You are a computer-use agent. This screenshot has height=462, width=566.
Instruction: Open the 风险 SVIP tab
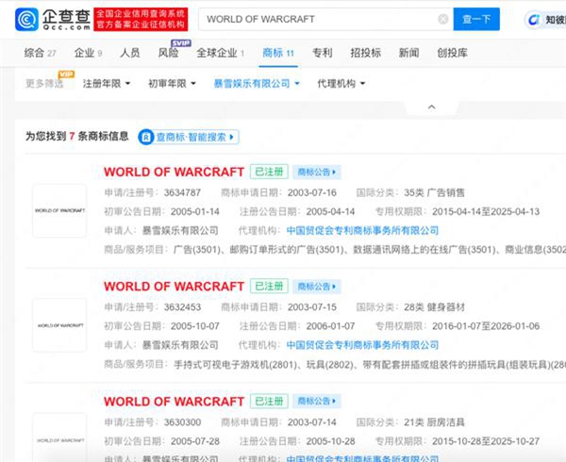tap(169, 54)
